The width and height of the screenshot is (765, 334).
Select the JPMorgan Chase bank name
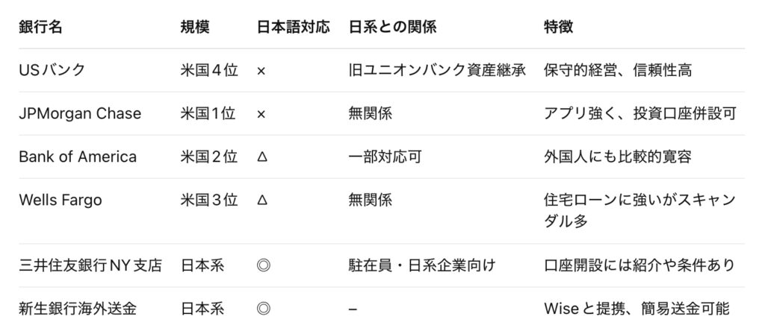click(x=80, y=114)
